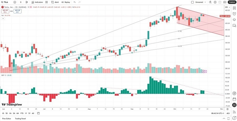Click the Publish button
Screen dimensions: 237x121
pos(232,2)
